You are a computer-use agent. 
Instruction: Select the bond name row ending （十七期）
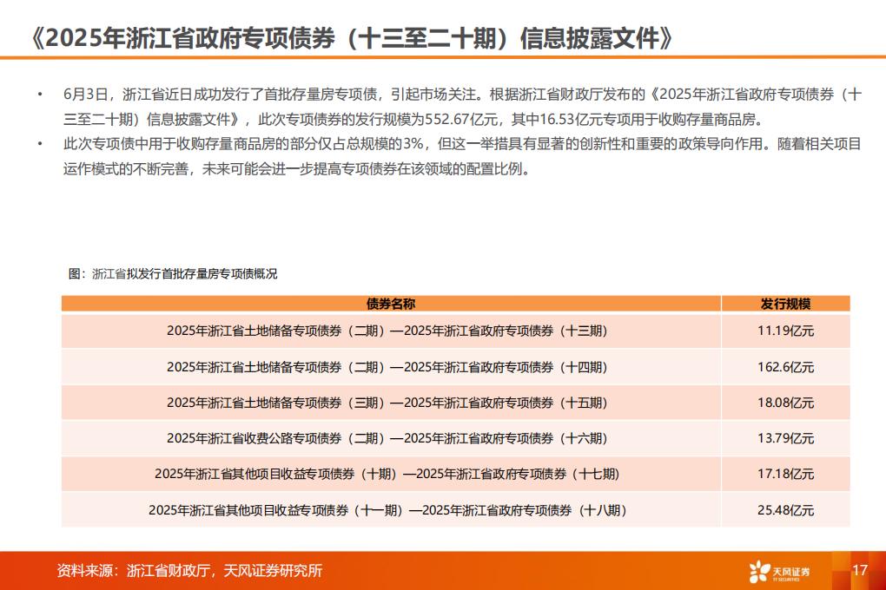pyautogui.click(x=391, y=474)
